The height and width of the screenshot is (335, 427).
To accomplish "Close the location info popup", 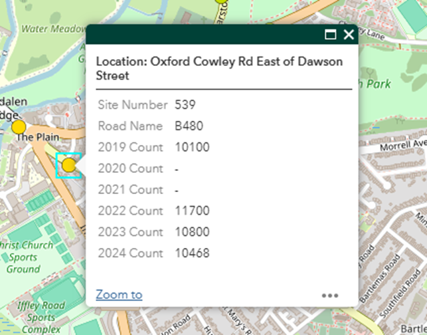I will (x=348, y=35).
